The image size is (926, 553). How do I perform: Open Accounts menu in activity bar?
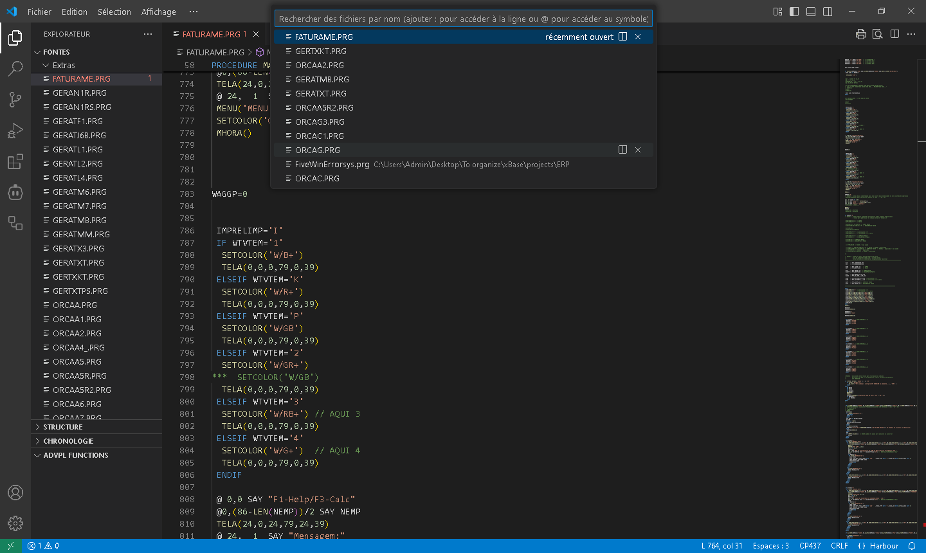15,493
